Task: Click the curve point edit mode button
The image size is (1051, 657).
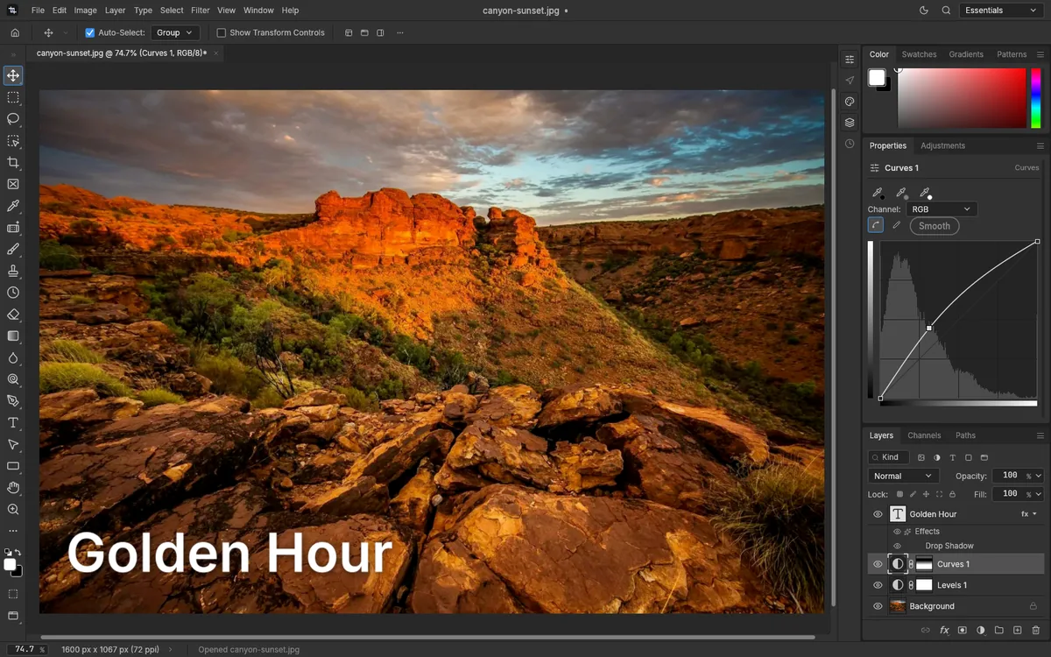Action: (x=875, y=225)
